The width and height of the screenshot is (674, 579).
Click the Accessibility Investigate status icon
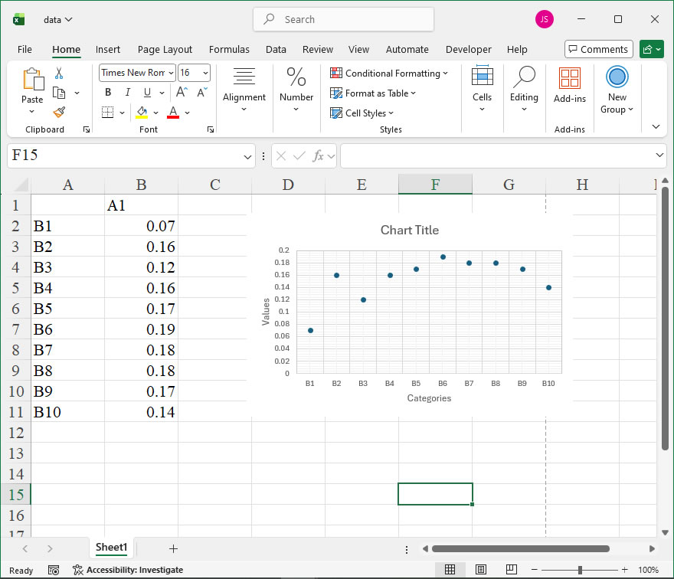coord(78,570)
